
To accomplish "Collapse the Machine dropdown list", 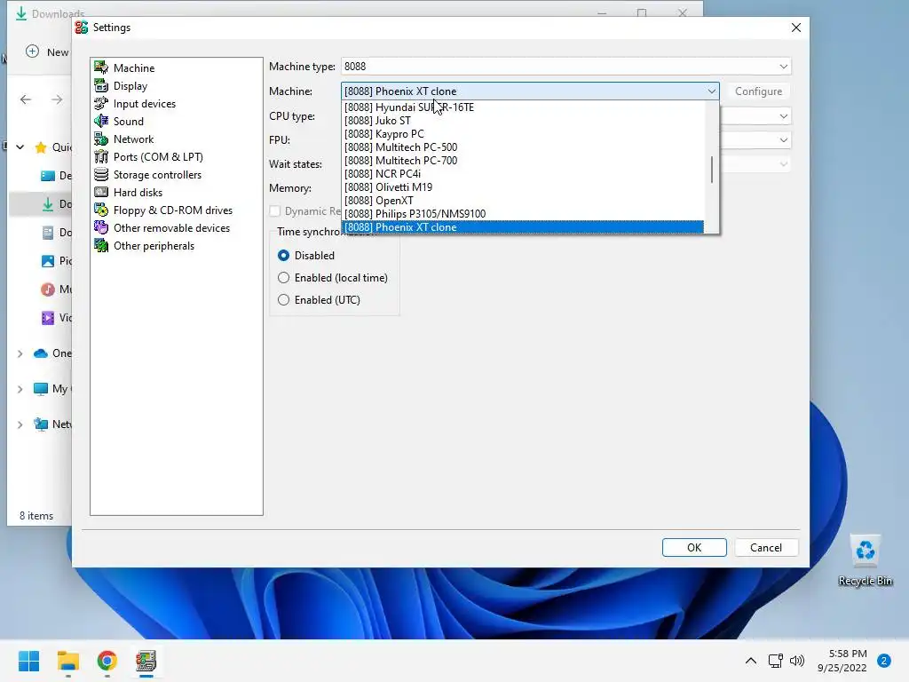I will 711,91.
